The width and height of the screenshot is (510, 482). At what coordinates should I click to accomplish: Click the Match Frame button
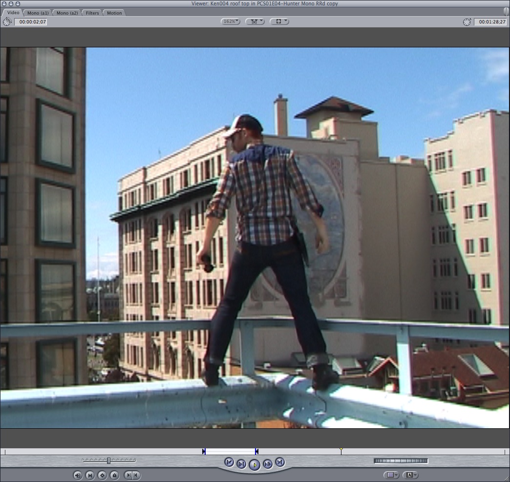click(78, 475)
